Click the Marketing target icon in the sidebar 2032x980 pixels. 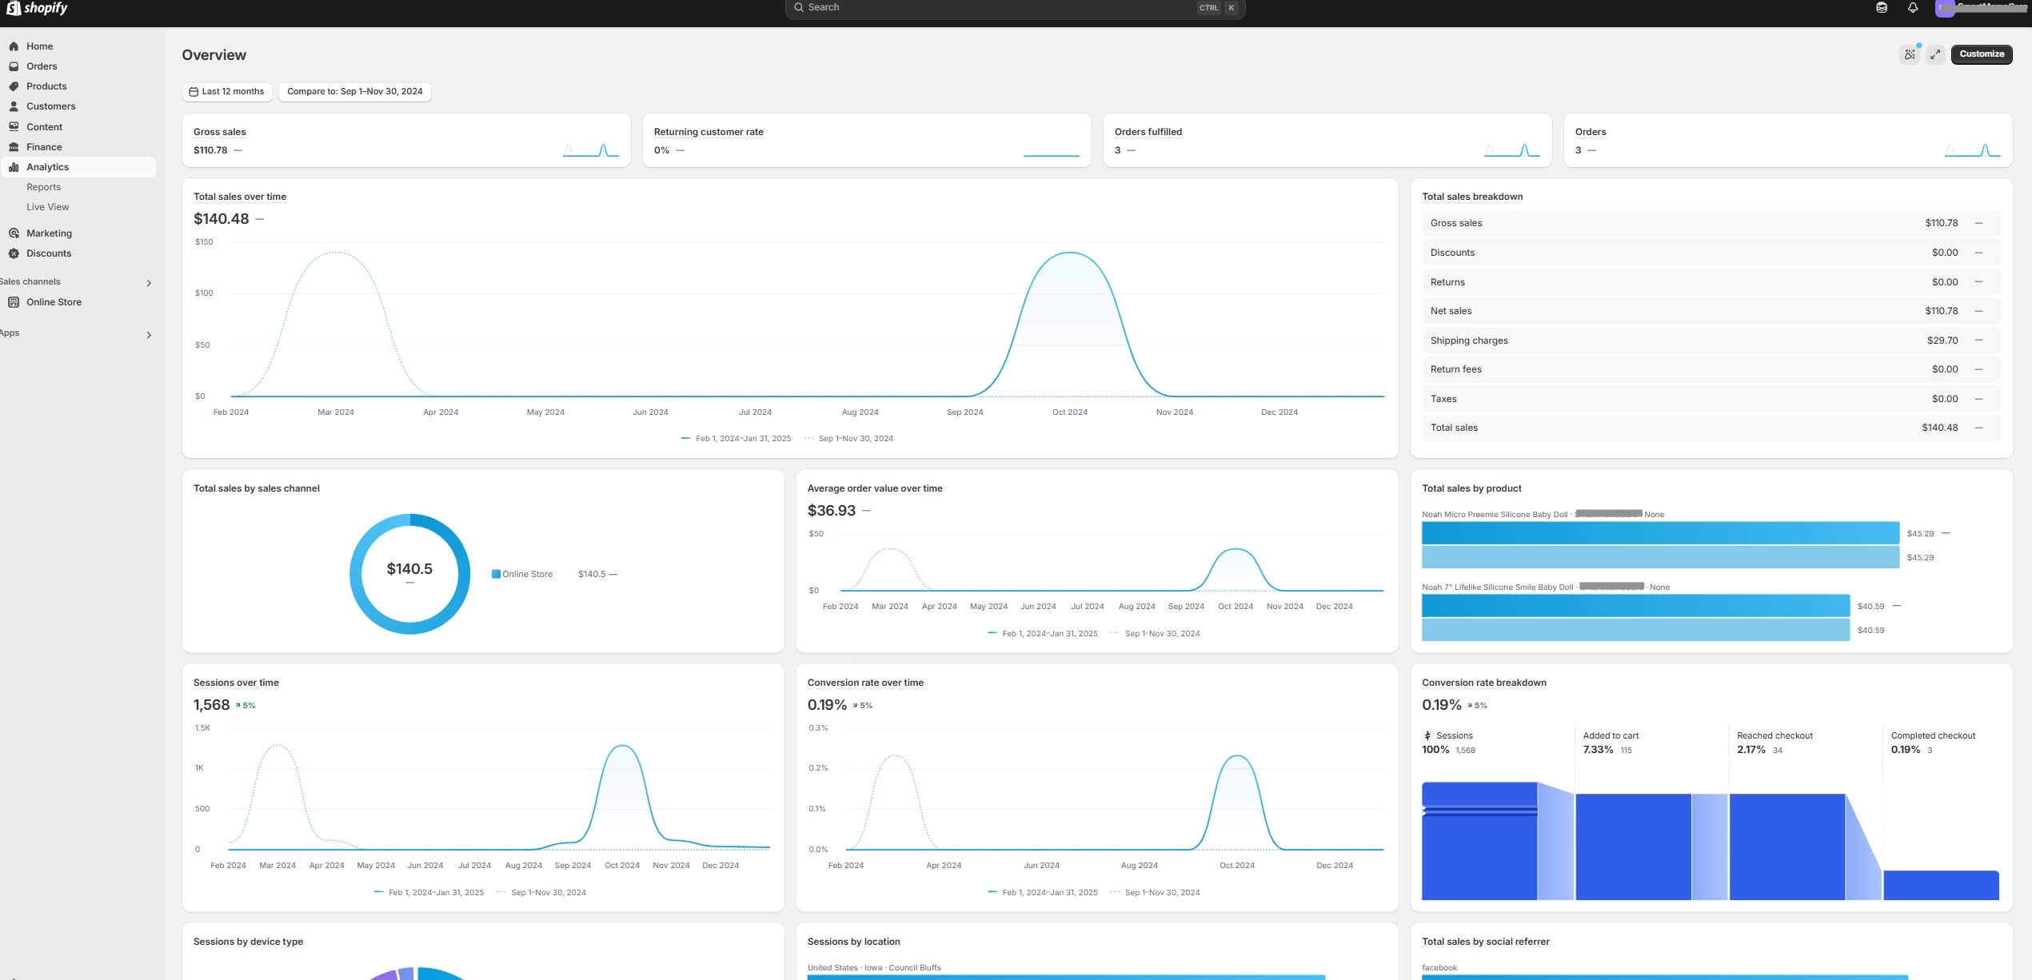click(14, 233)
